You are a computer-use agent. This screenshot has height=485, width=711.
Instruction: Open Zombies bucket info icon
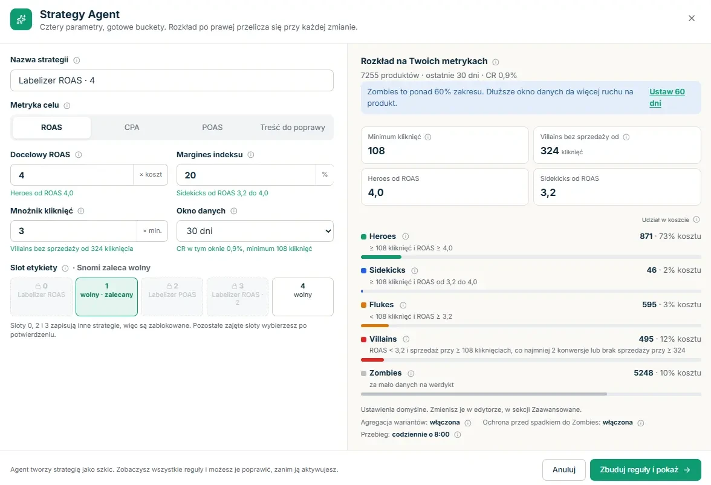(x=411, y=373)
